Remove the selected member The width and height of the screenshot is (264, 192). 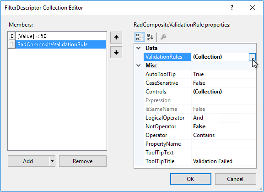(83, 161)
